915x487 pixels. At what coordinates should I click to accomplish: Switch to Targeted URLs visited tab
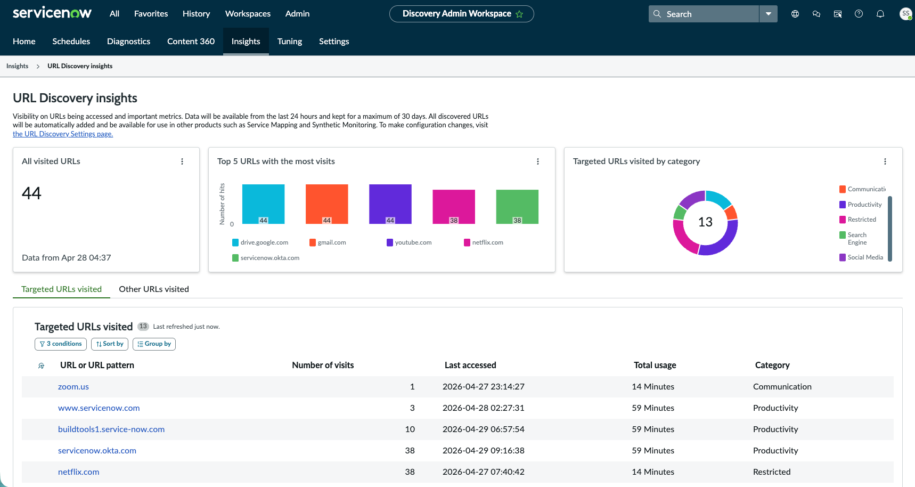[x=61, y=289]
